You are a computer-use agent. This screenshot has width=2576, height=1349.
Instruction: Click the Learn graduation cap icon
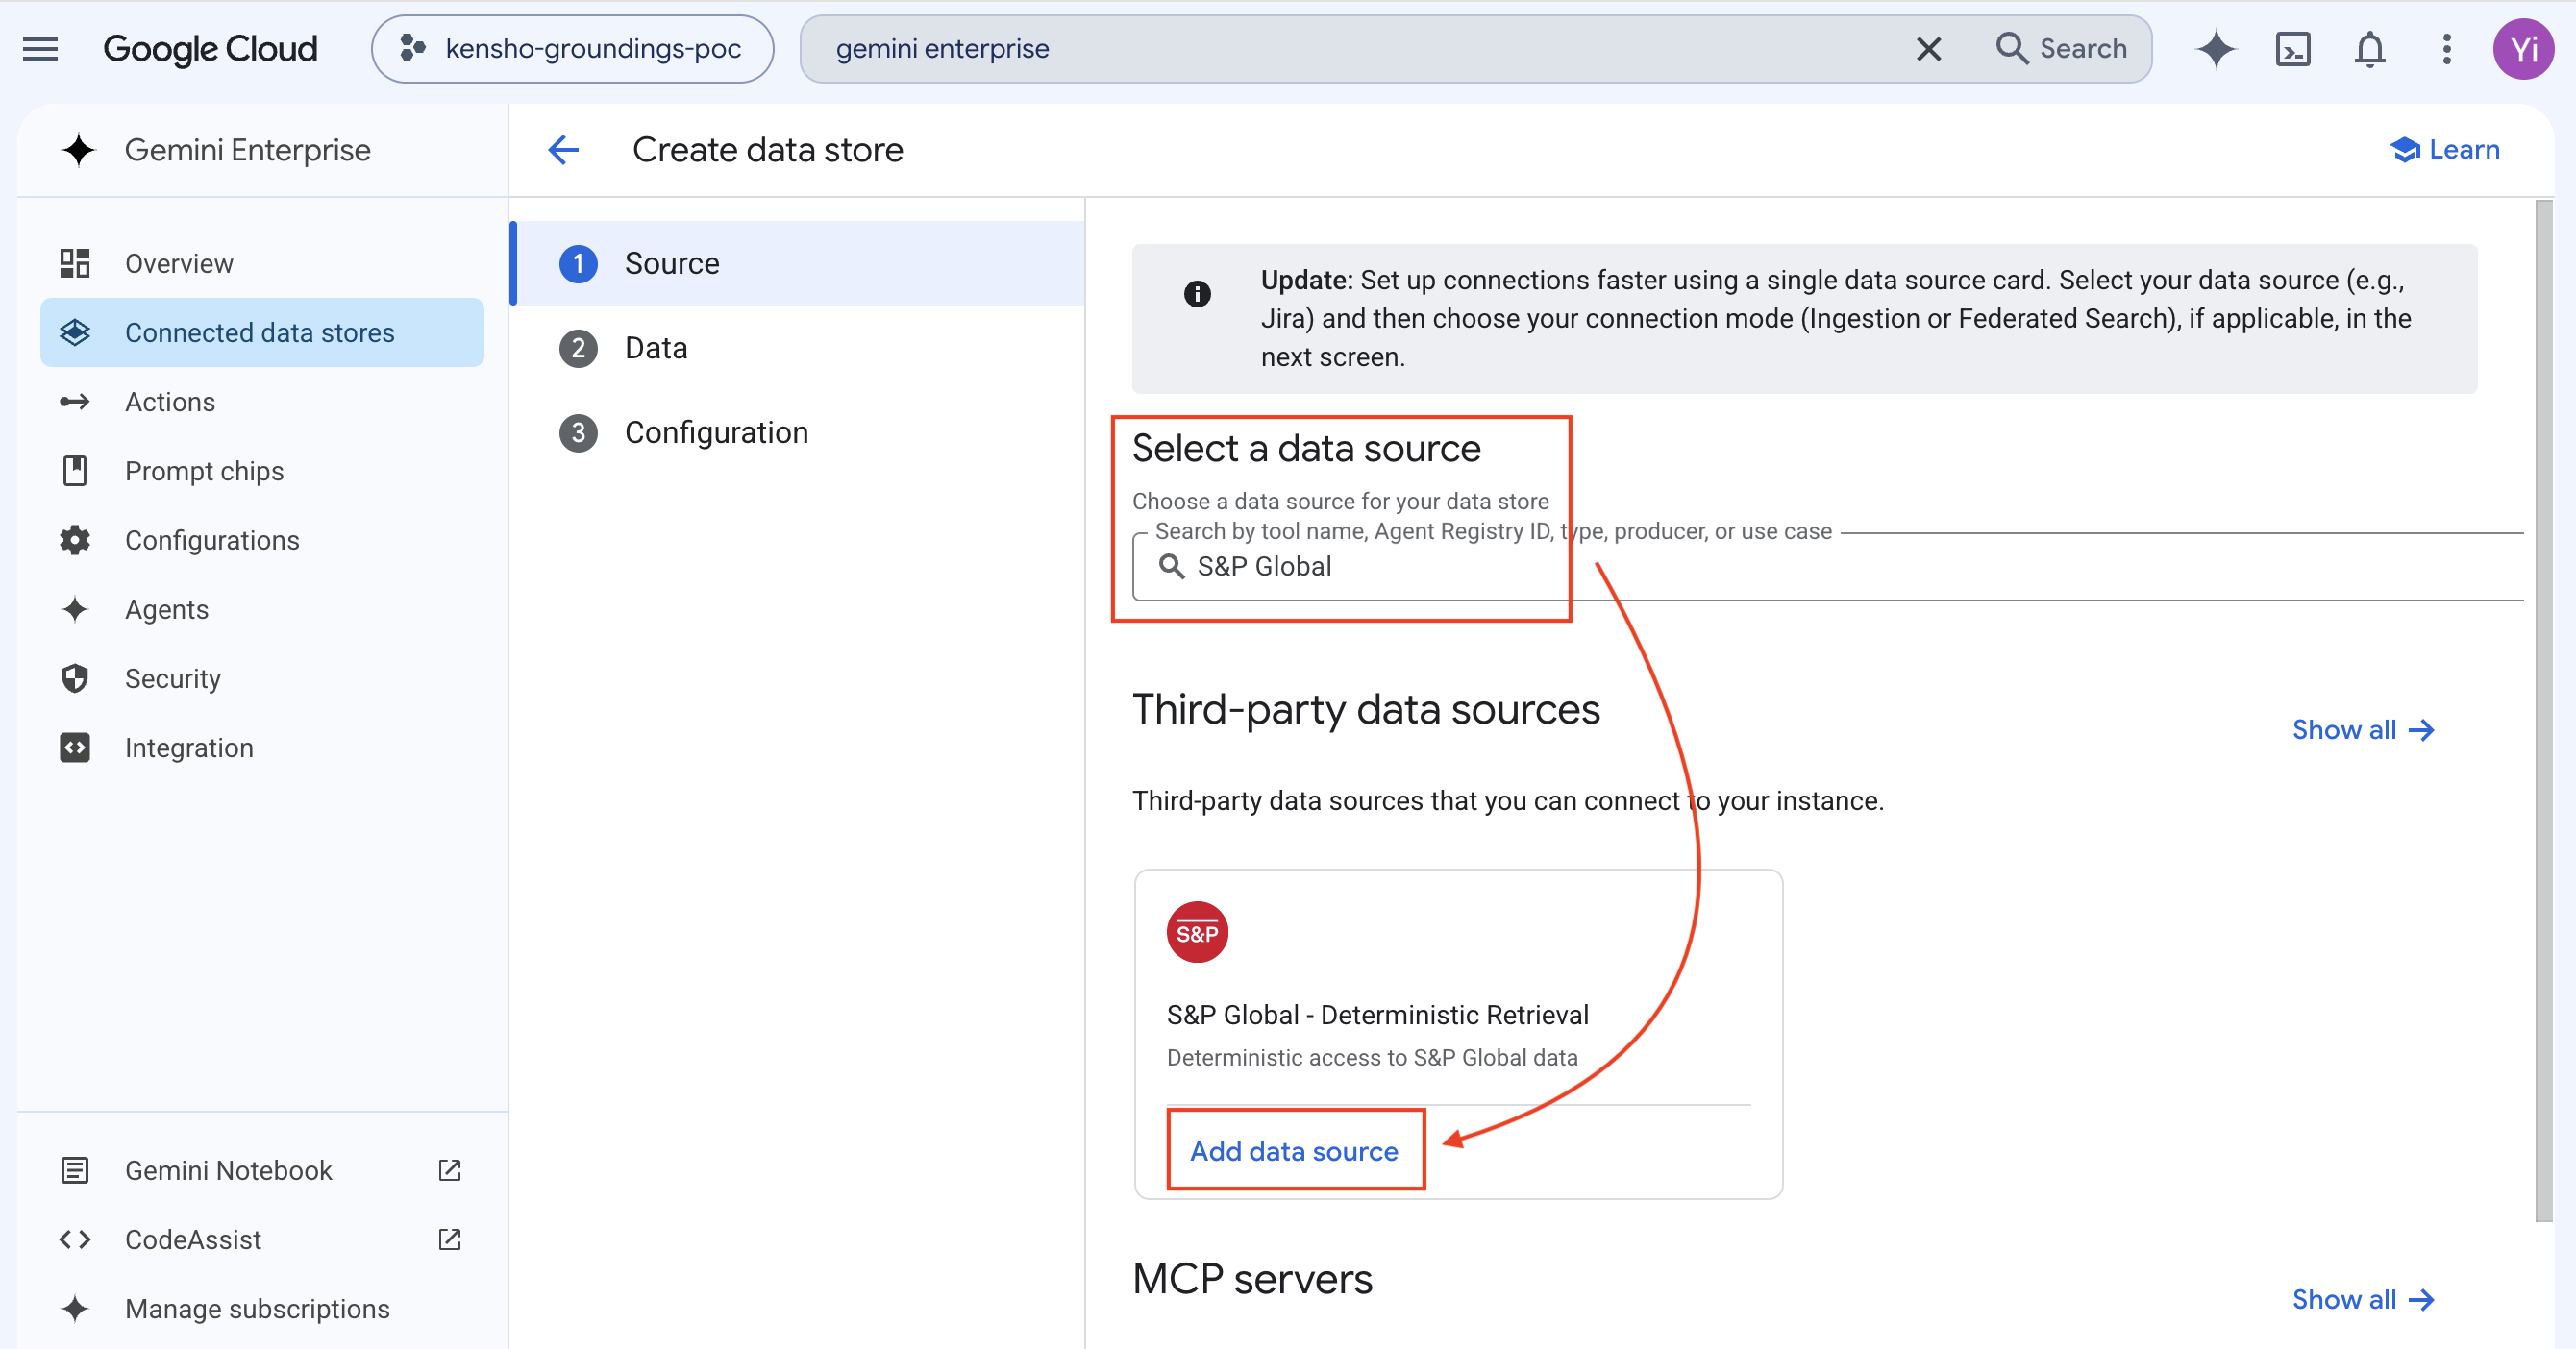tap(2405, 150)
